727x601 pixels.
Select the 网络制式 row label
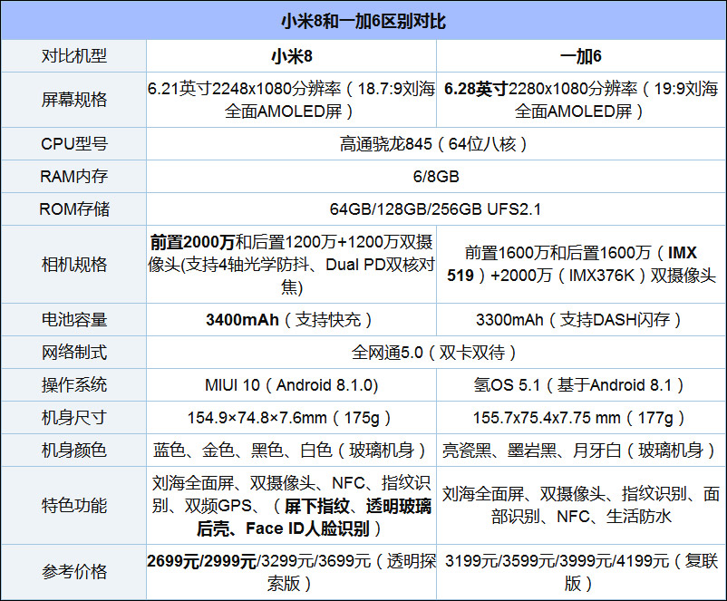(73, 353)
